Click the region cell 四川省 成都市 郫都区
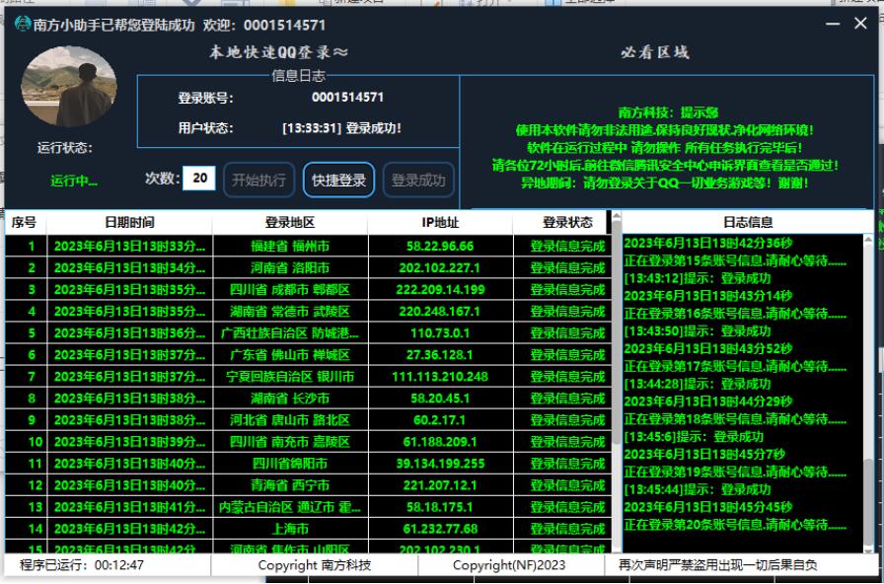The width and height of the screenshot is (884, 584). point(290,290)
